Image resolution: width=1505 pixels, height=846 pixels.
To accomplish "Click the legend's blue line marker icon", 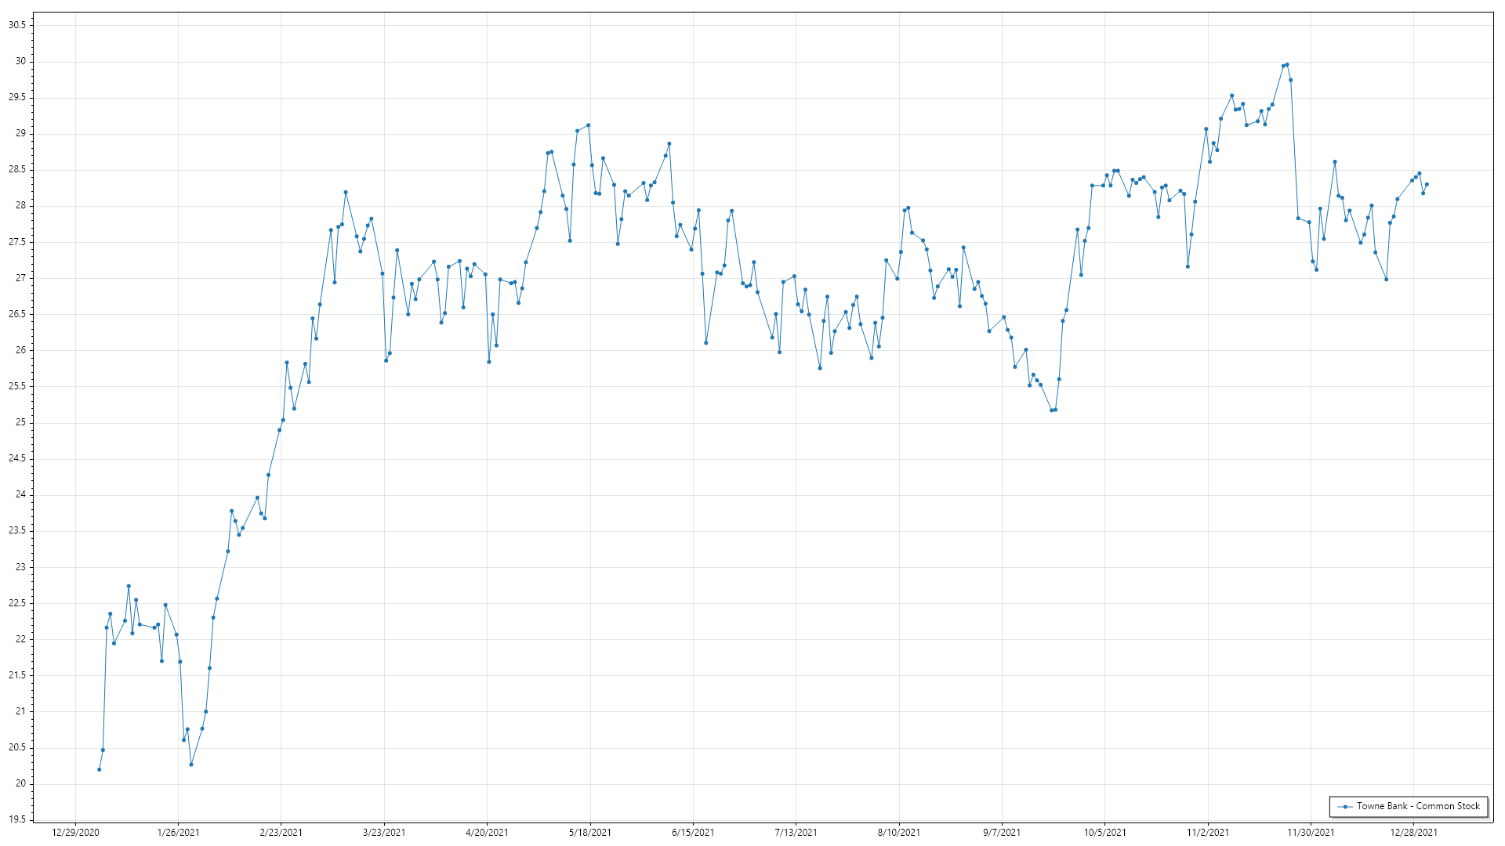I will (1345, 806).
